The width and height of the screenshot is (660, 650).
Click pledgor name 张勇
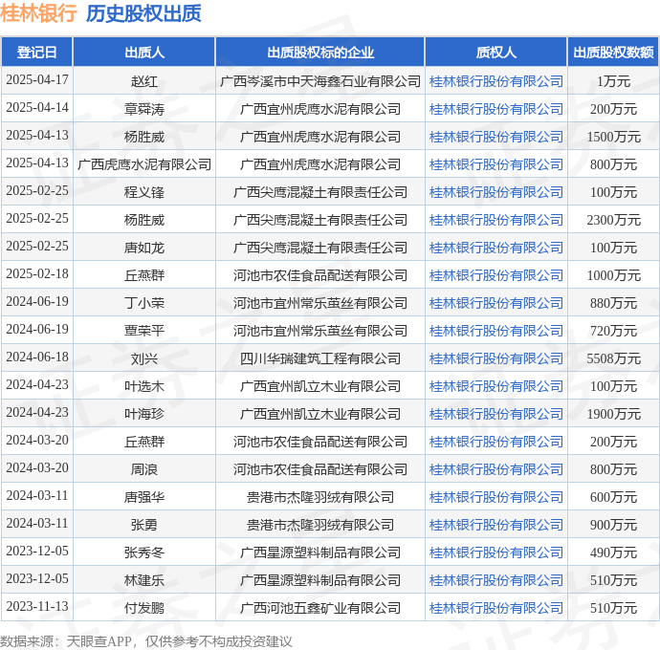click(143, 525)
